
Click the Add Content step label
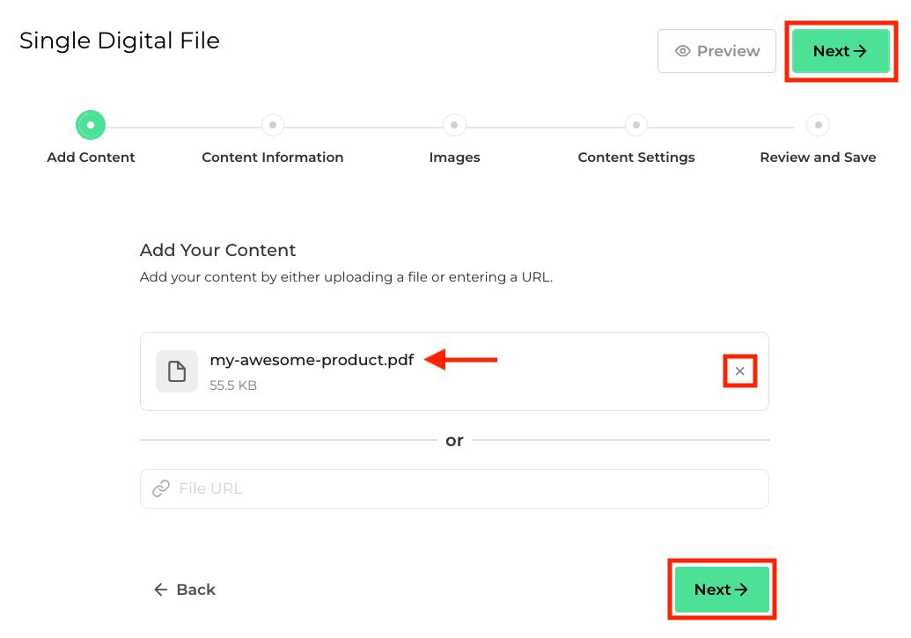(91, 158)
